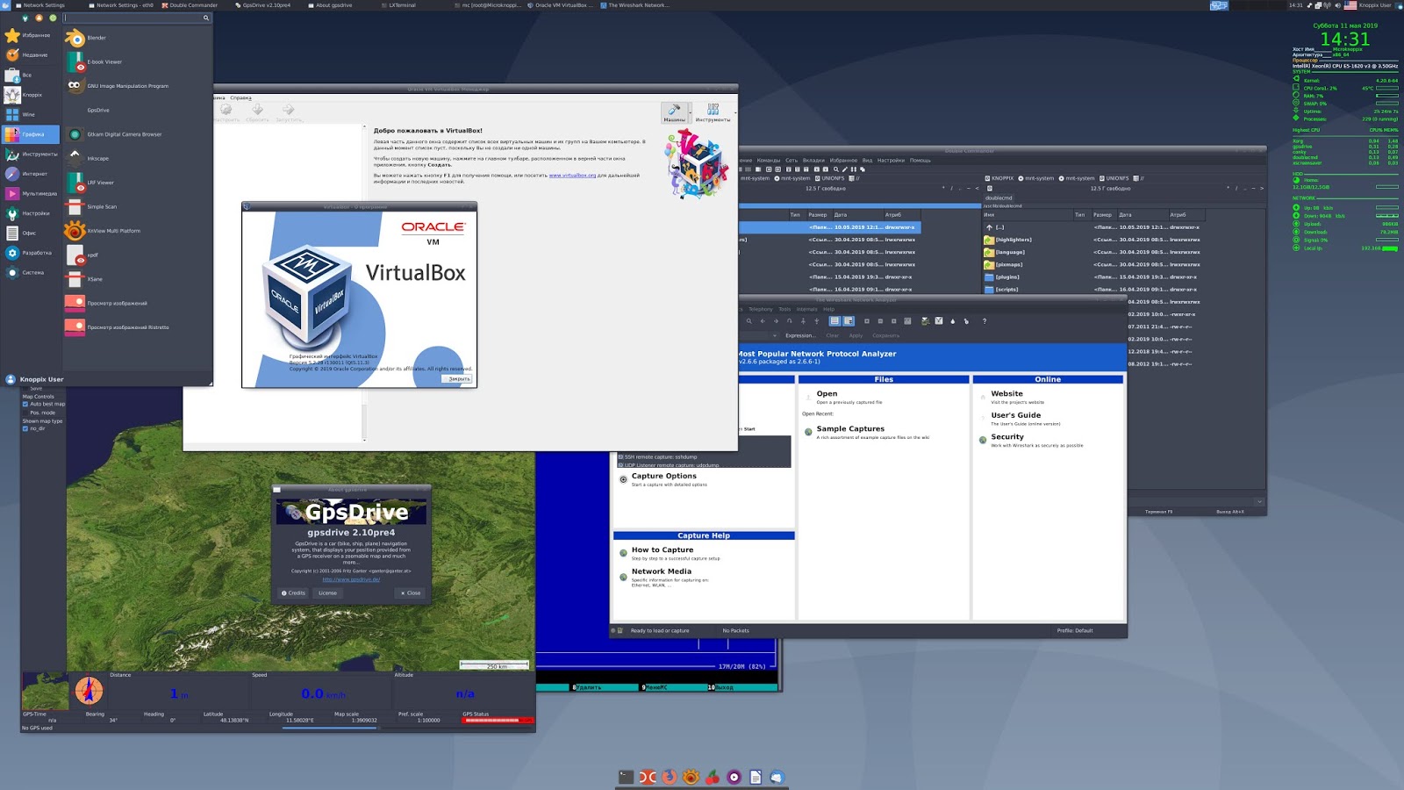The image size is (1404, 790).
Task: Select the Интернет category in app menu
Action: (31, 174)
